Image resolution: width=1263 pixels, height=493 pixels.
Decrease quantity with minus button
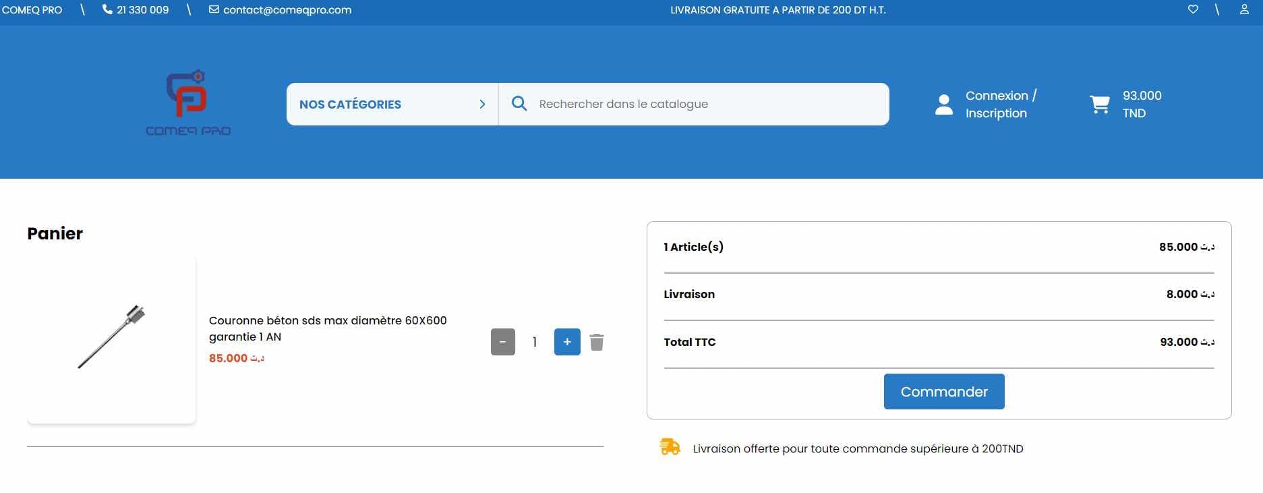[503, 342]
